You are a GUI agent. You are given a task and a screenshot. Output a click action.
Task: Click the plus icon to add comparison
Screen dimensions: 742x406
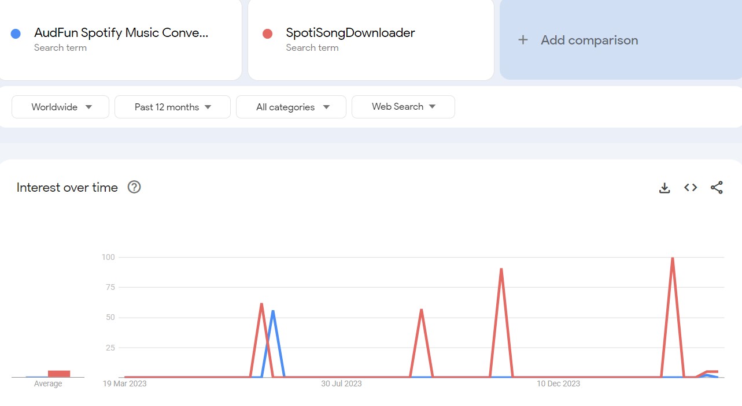[x=523, y=40]
